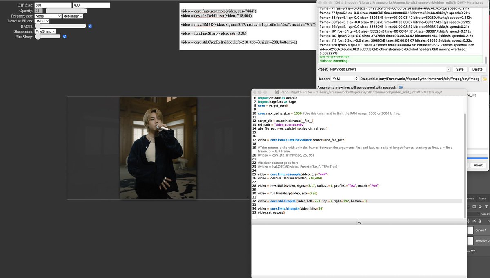Click generated BM3D code line in white box

pyautogui.click(x=248, y=24)
